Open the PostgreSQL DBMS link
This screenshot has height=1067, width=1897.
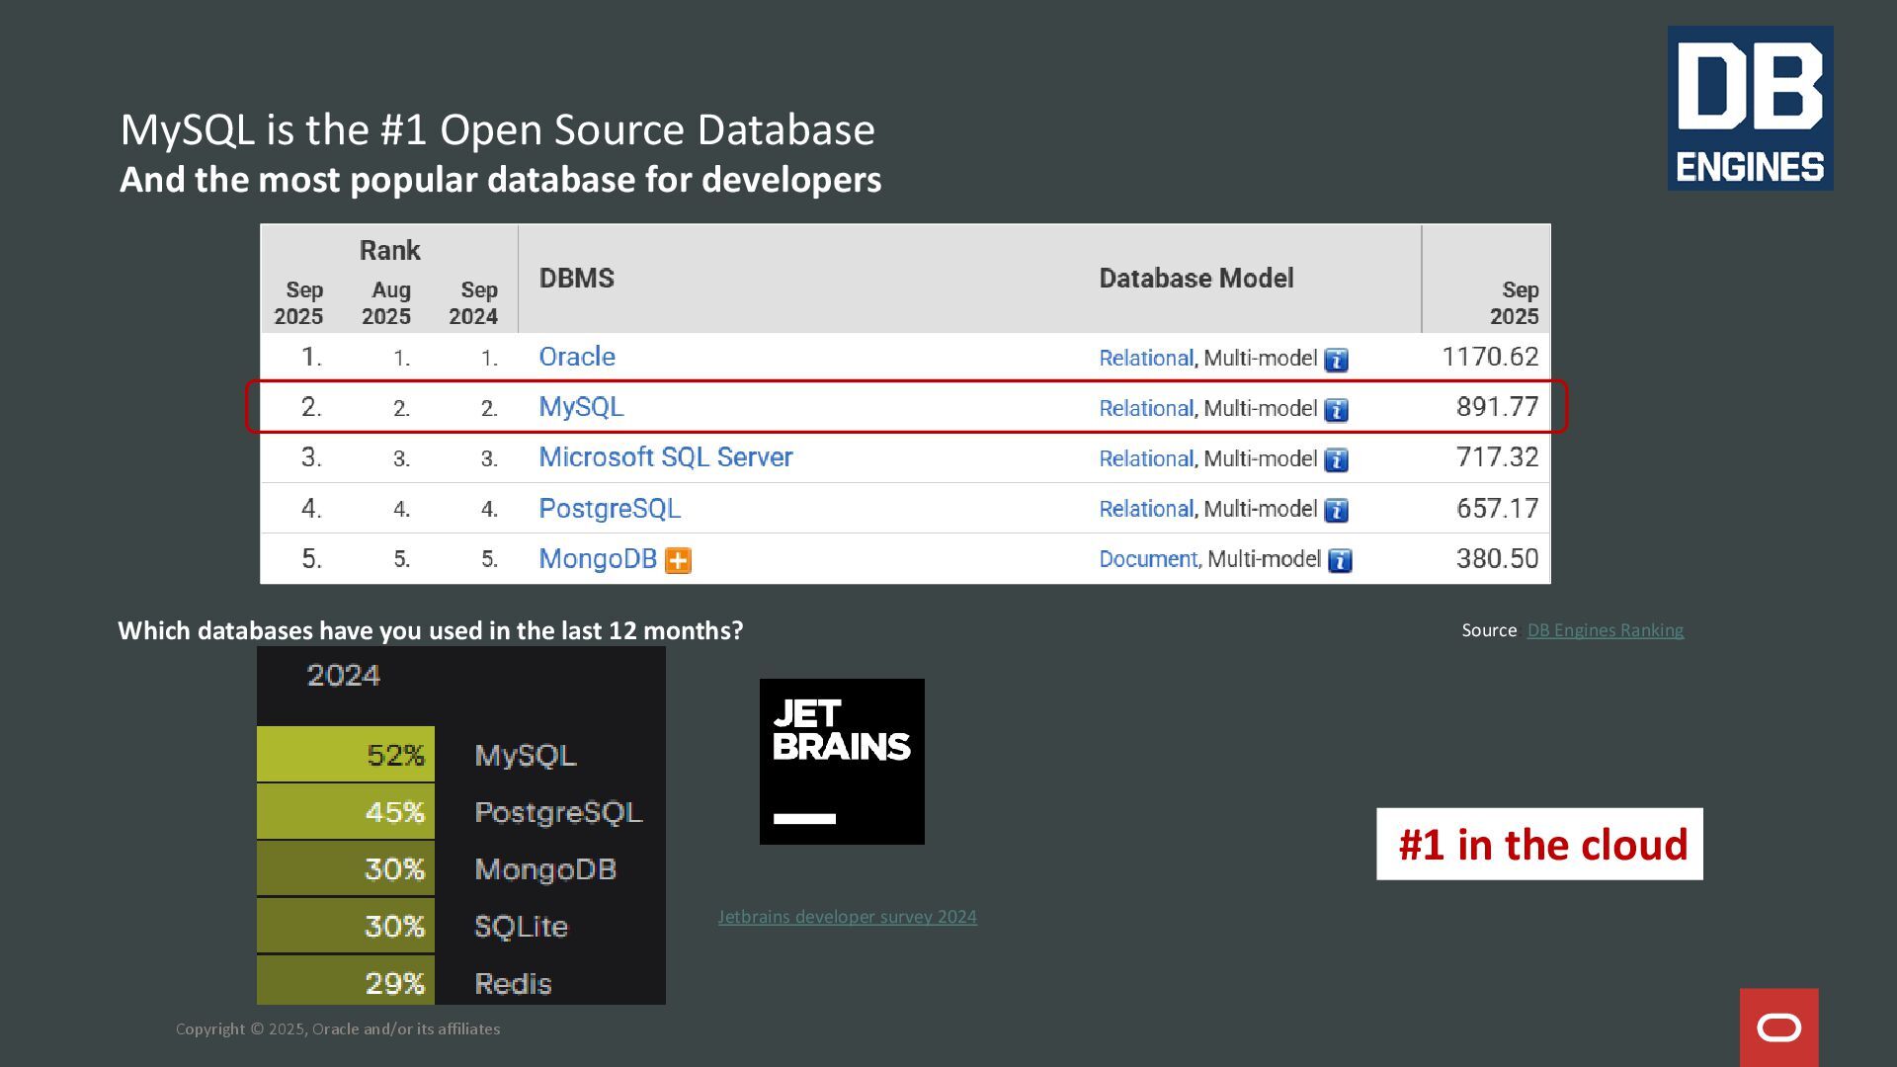coord(609,509)
